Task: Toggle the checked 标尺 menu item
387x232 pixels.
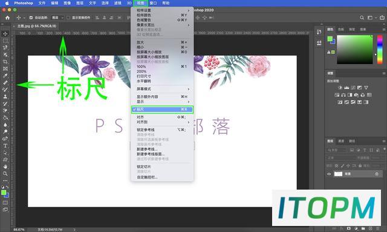Action: point(162,109)
